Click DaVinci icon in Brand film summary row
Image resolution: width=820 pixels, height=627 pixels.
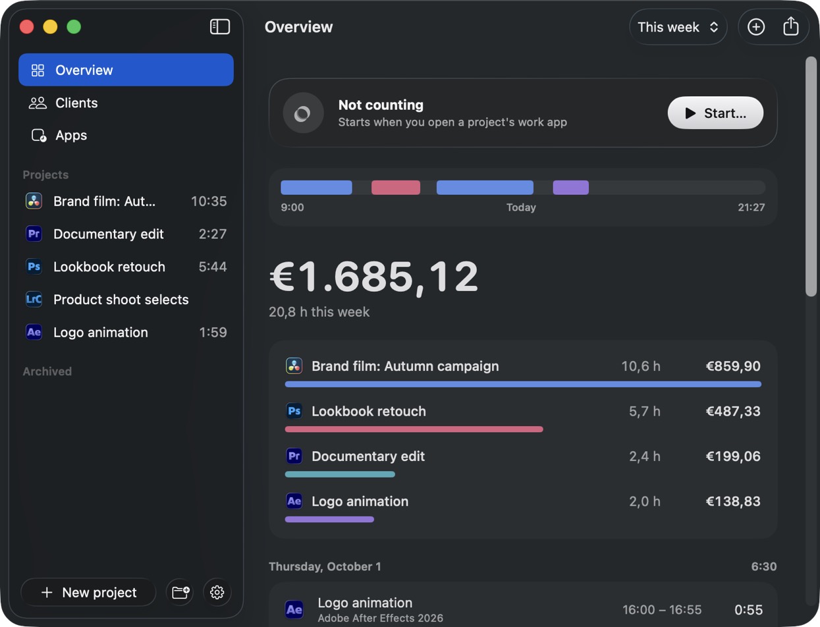294,366
